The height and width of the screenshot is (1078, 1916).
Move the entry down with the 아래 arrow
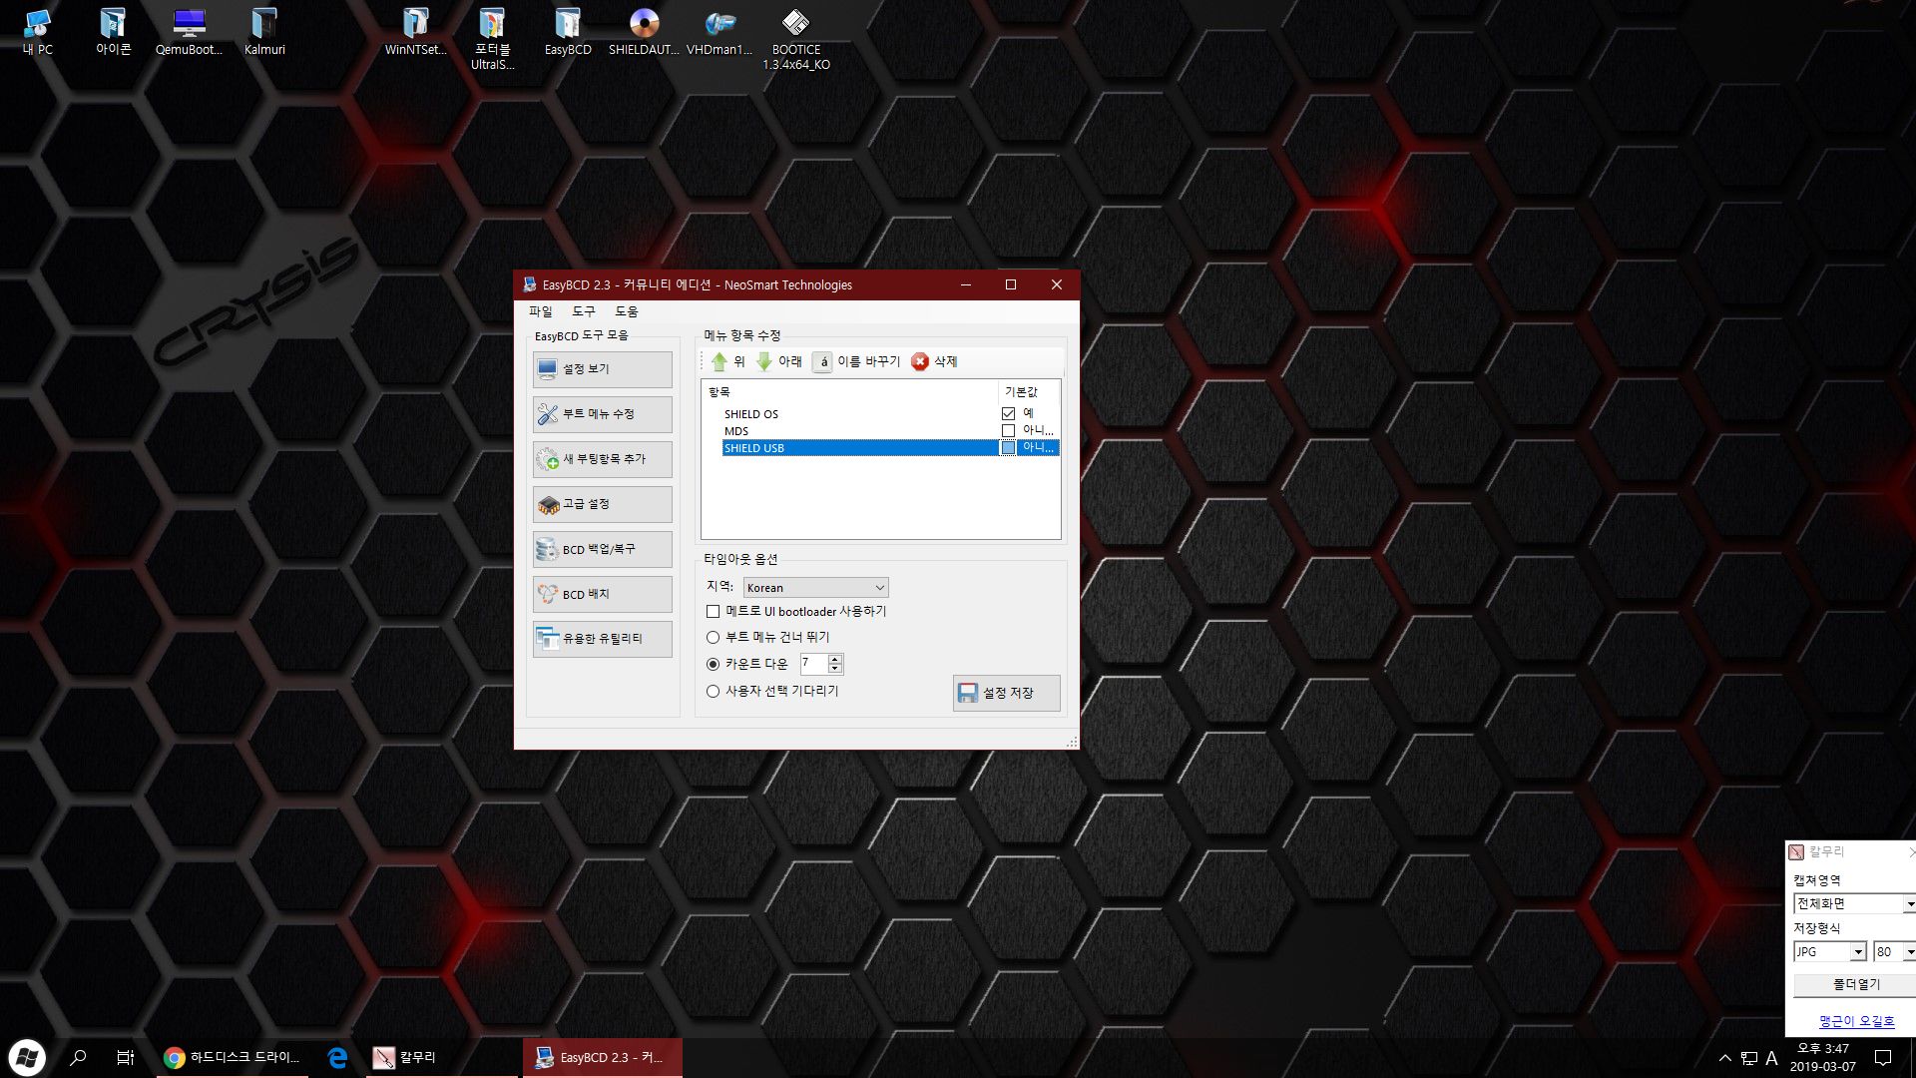778,361
